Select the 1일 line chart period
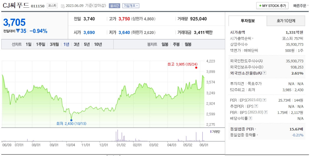This screenshot has height=156, width=311. point(28,44)
